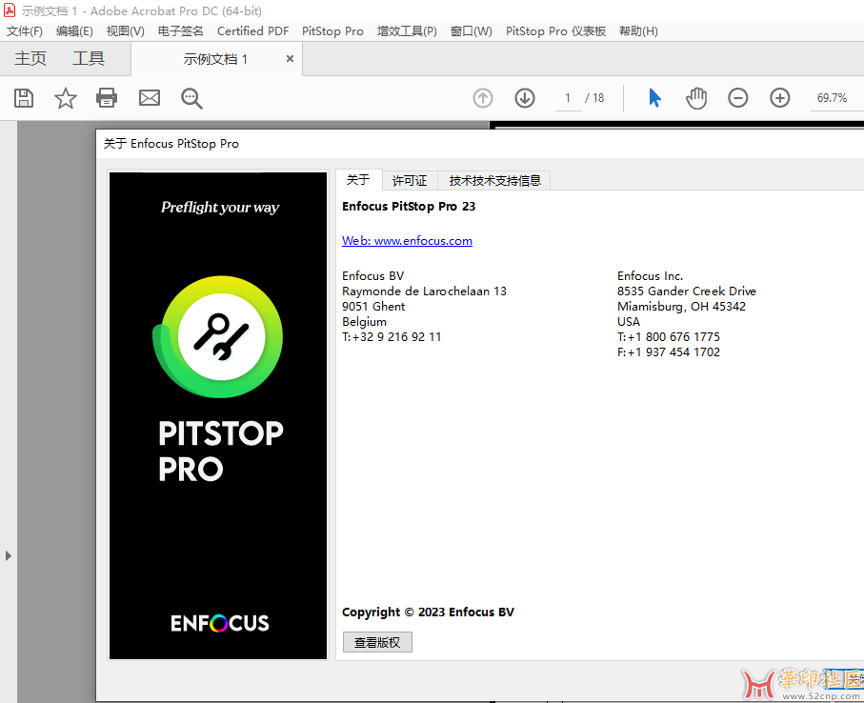Switch to the 工具 tab
Screen dimensions: 864x703
pos(89,58)
